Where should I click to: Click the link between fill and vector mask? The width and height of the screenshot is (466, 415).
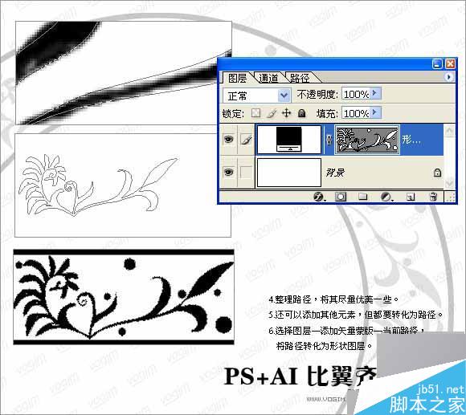[329, 140]
